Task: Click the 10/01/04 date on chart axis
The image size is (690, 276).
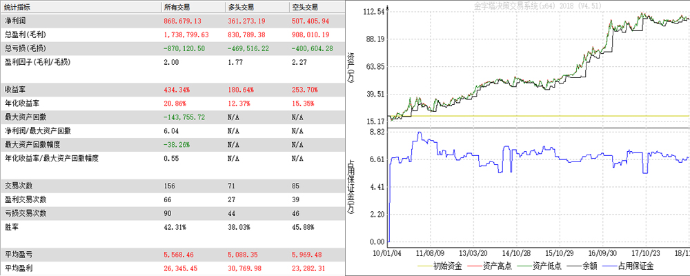Action: 402,252
